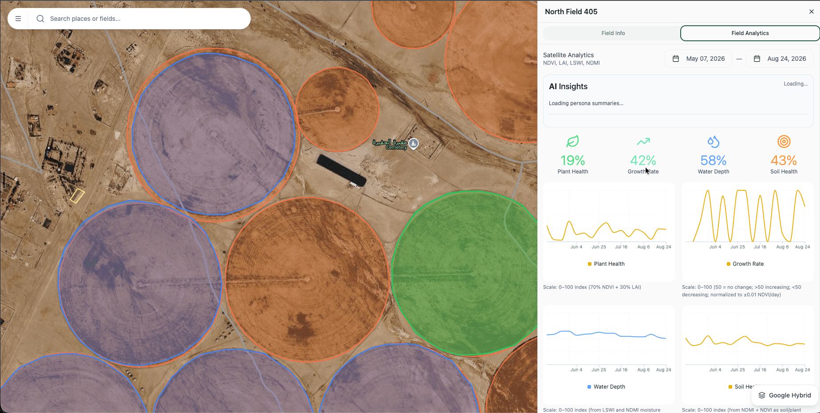Click the Satellite Analytics label
Image resolution: width=820 pixels, height=413 pixels.
point(568,55)
